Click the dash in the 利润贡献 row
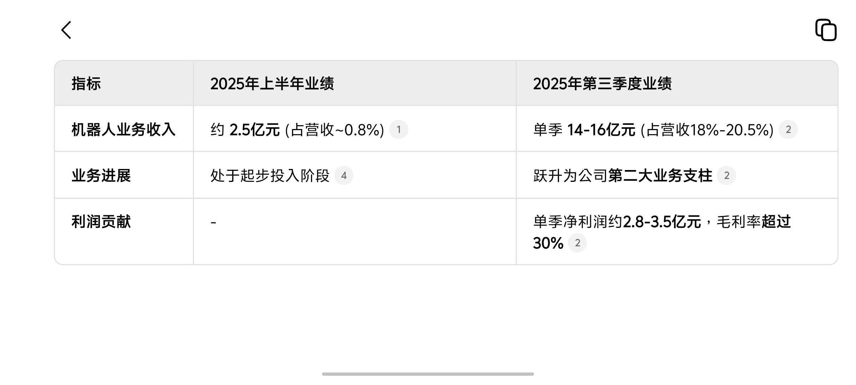 pyautogui.click(x=213, y=223)
